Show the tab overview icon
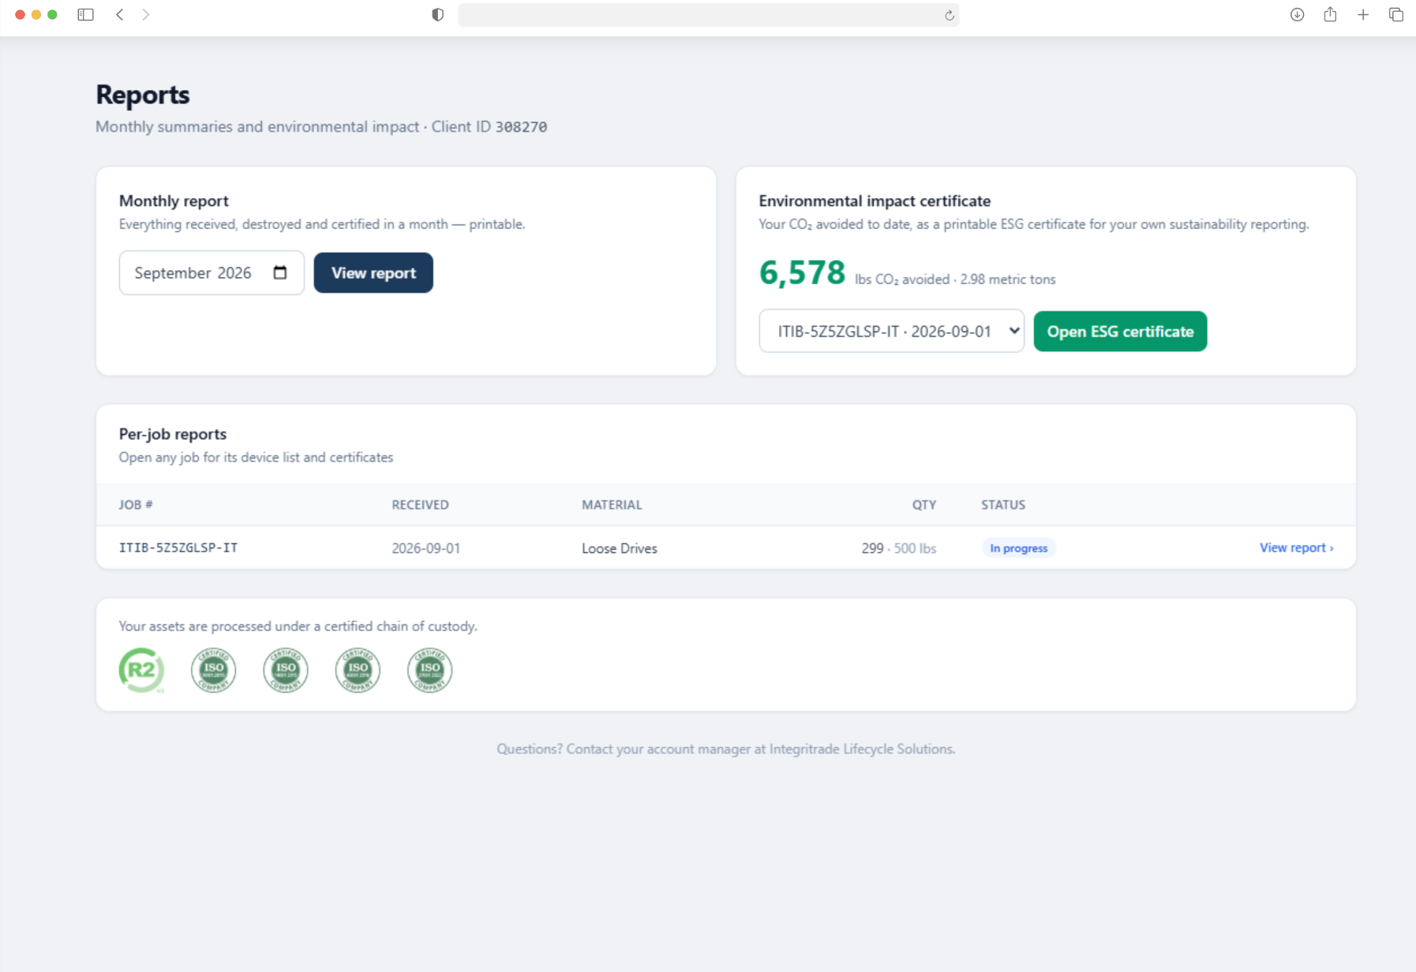The width and height of the screenshot is (1416, 972). (x=1396, y=14)
